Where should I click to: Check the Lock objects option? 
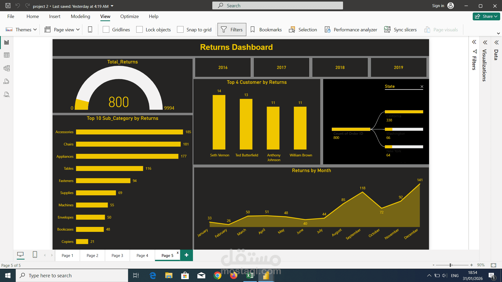point(140,30)
